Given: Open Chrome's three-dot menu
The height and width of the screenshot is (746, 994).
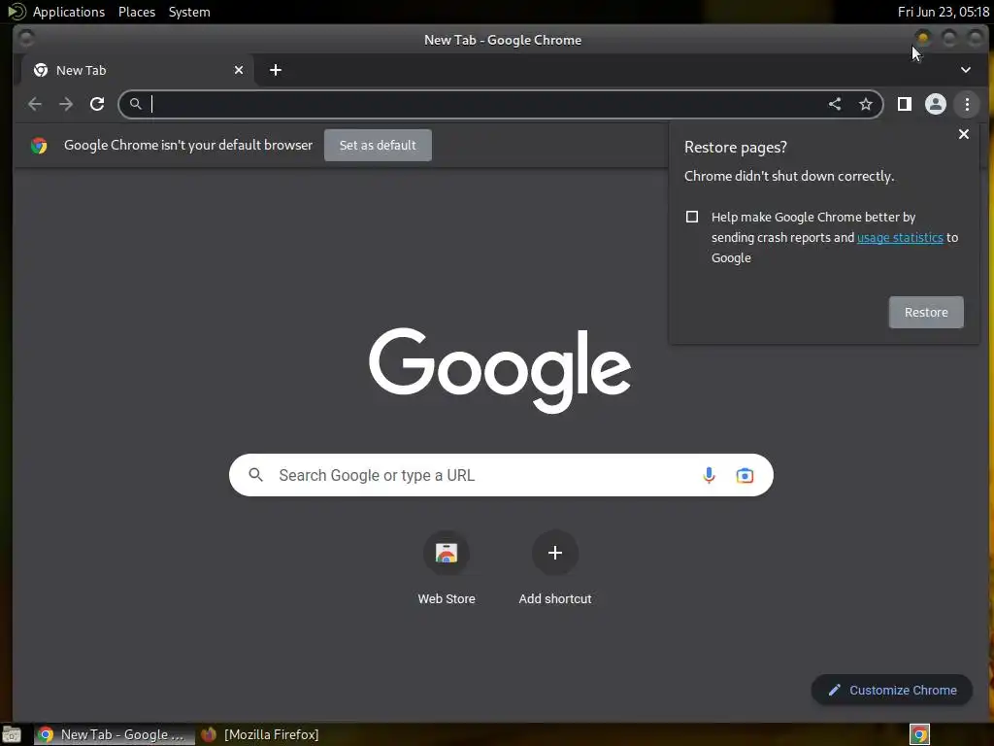Looking at the screenshot, I should coord(967,104).
